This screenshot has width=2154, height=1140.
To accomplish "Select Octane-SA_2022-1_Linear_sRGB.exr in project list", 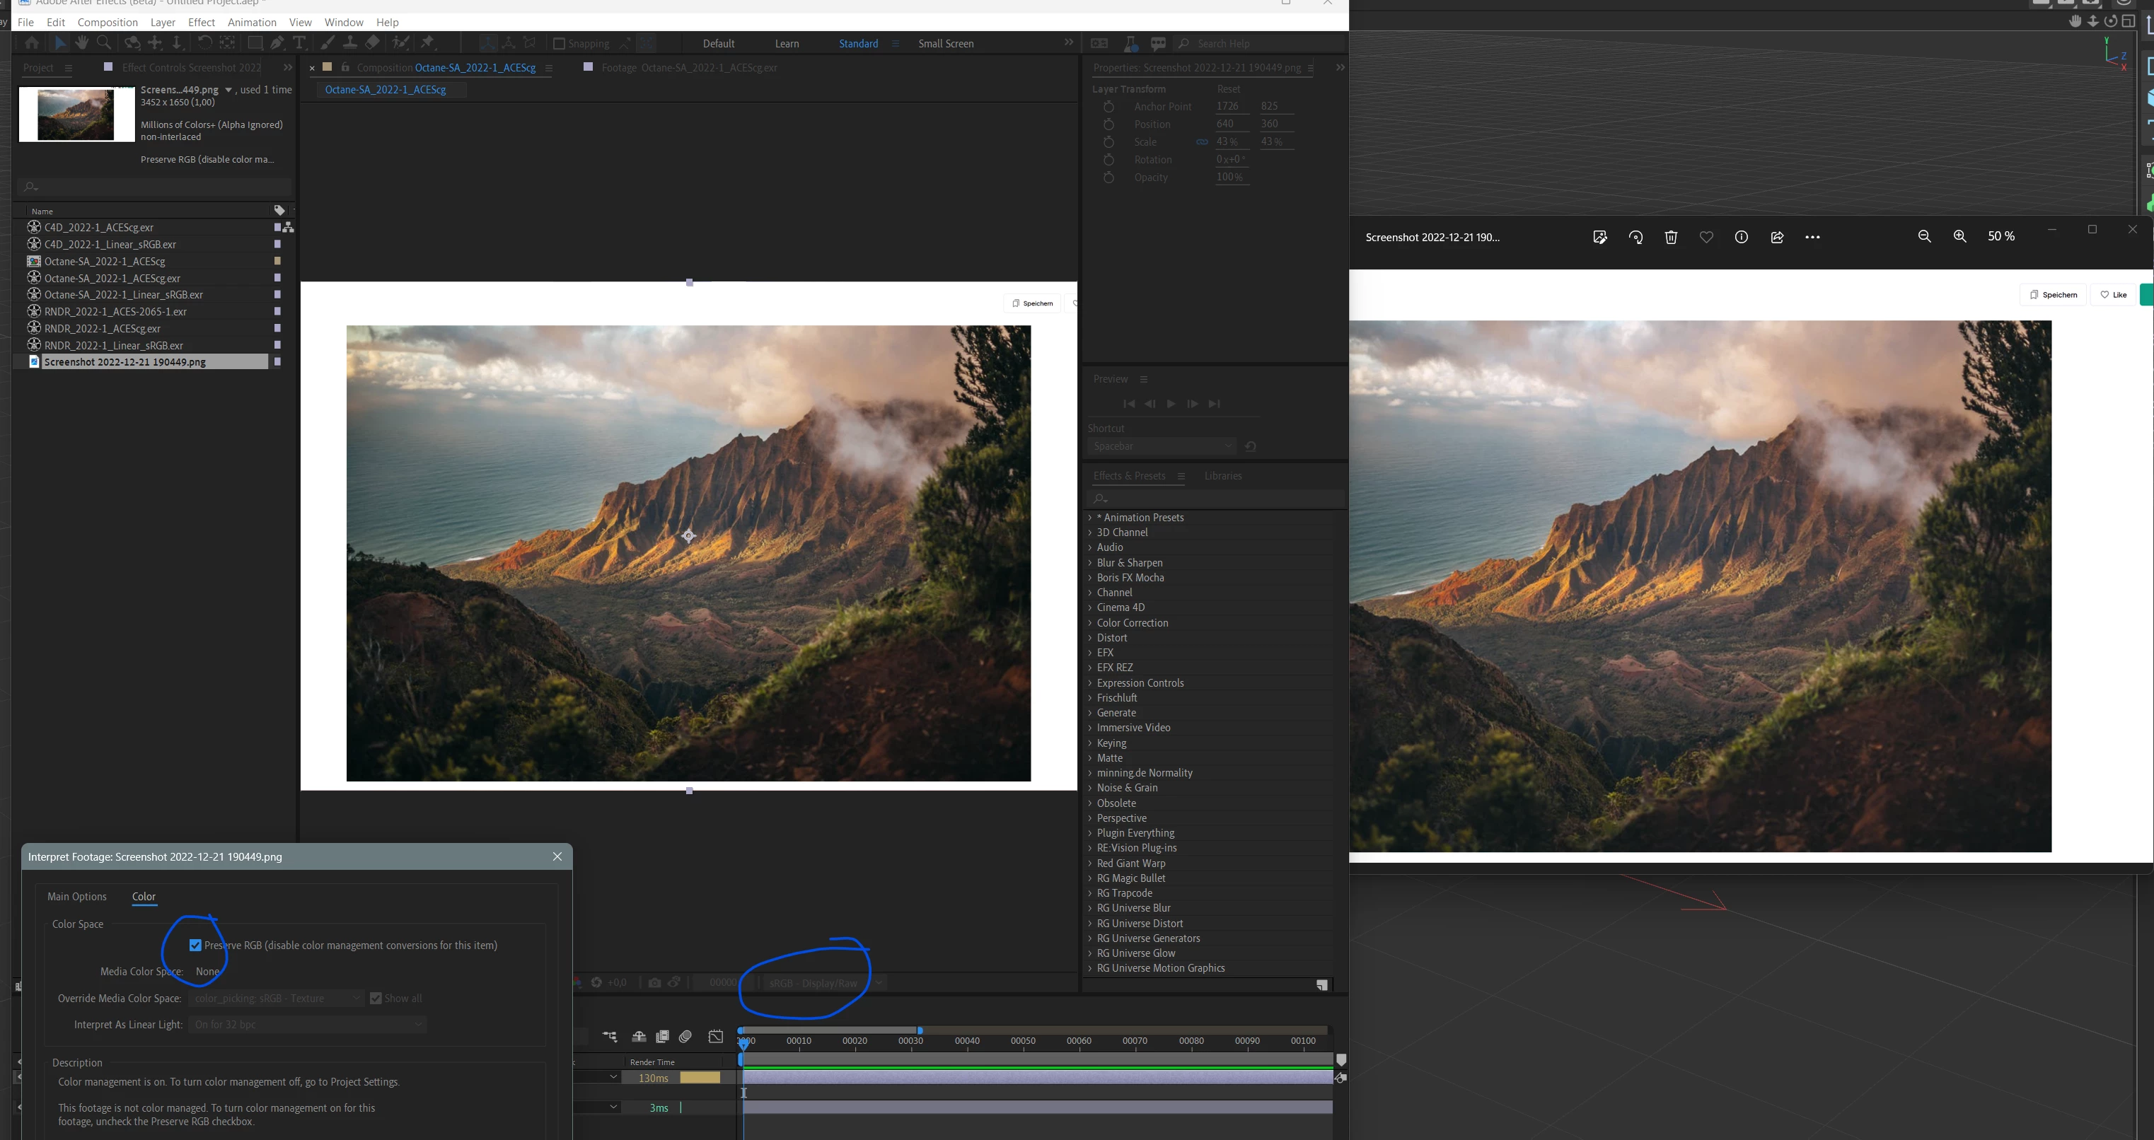I will pyautogui.click(x=123, y=295).
